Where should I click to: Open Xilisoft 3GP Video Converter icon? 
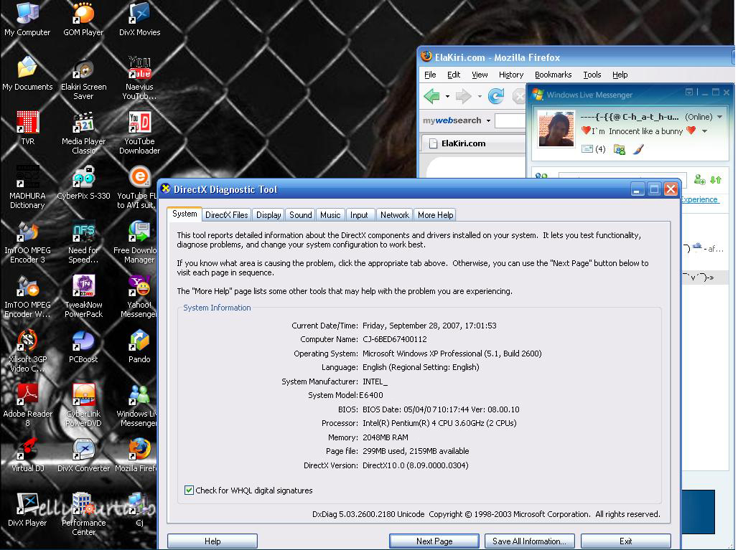[x=27, y=351]
